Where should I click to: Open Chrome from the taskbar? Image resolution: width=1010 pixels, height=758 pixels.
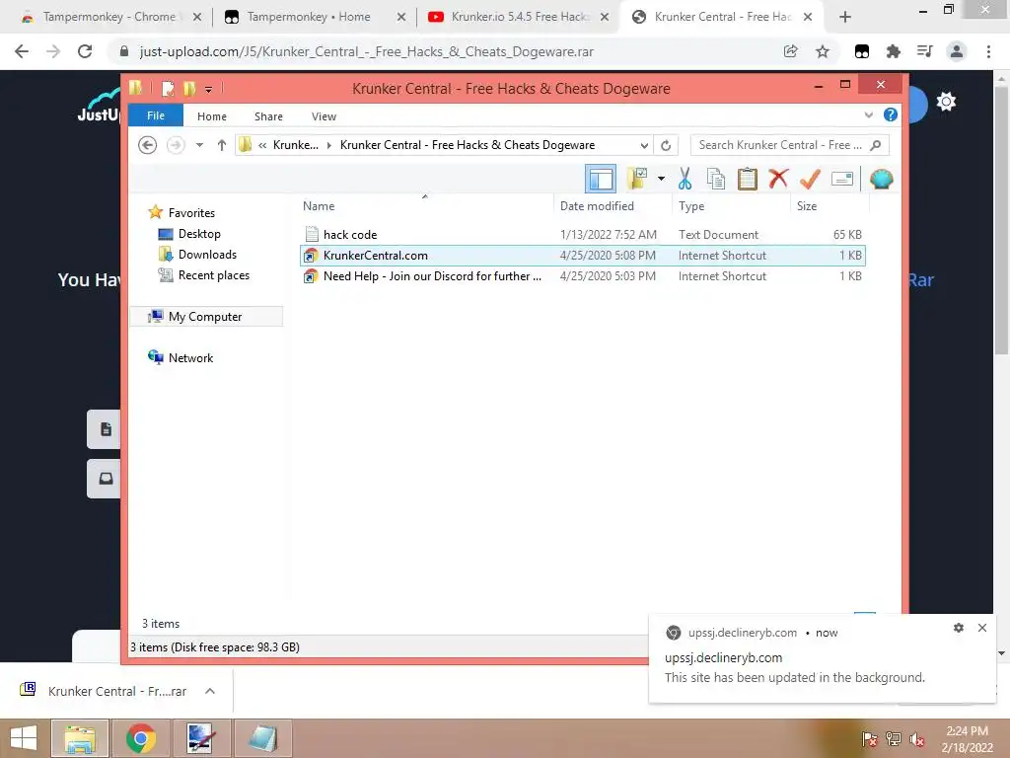click(141, 738)
